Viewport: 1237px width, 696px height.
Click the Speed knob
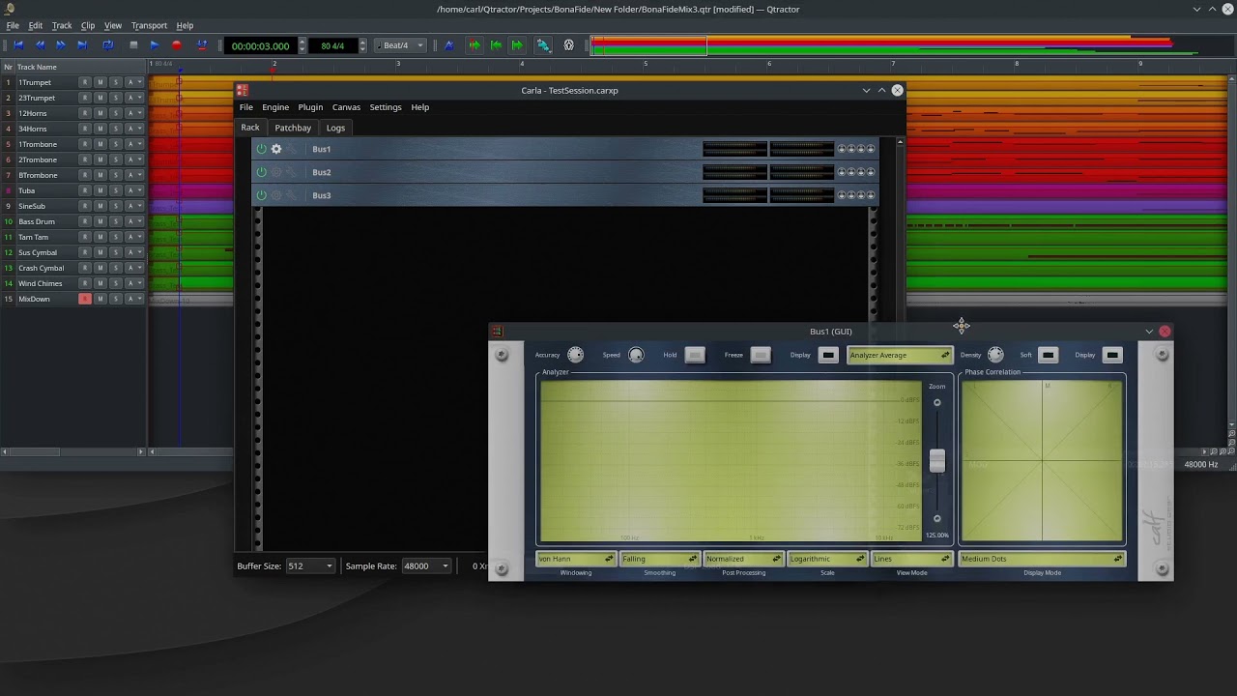(636, 355)
